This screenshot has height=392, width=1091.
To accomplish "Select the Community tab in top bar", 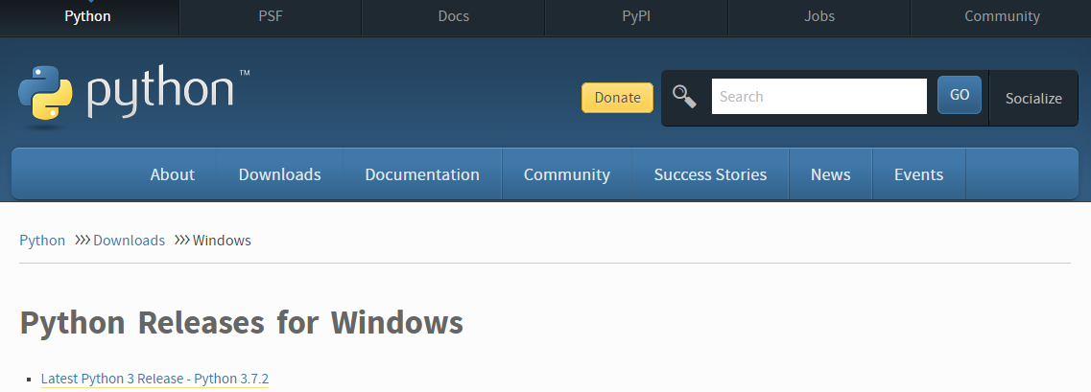I will pyautogui.click(x=1002, y=16).
